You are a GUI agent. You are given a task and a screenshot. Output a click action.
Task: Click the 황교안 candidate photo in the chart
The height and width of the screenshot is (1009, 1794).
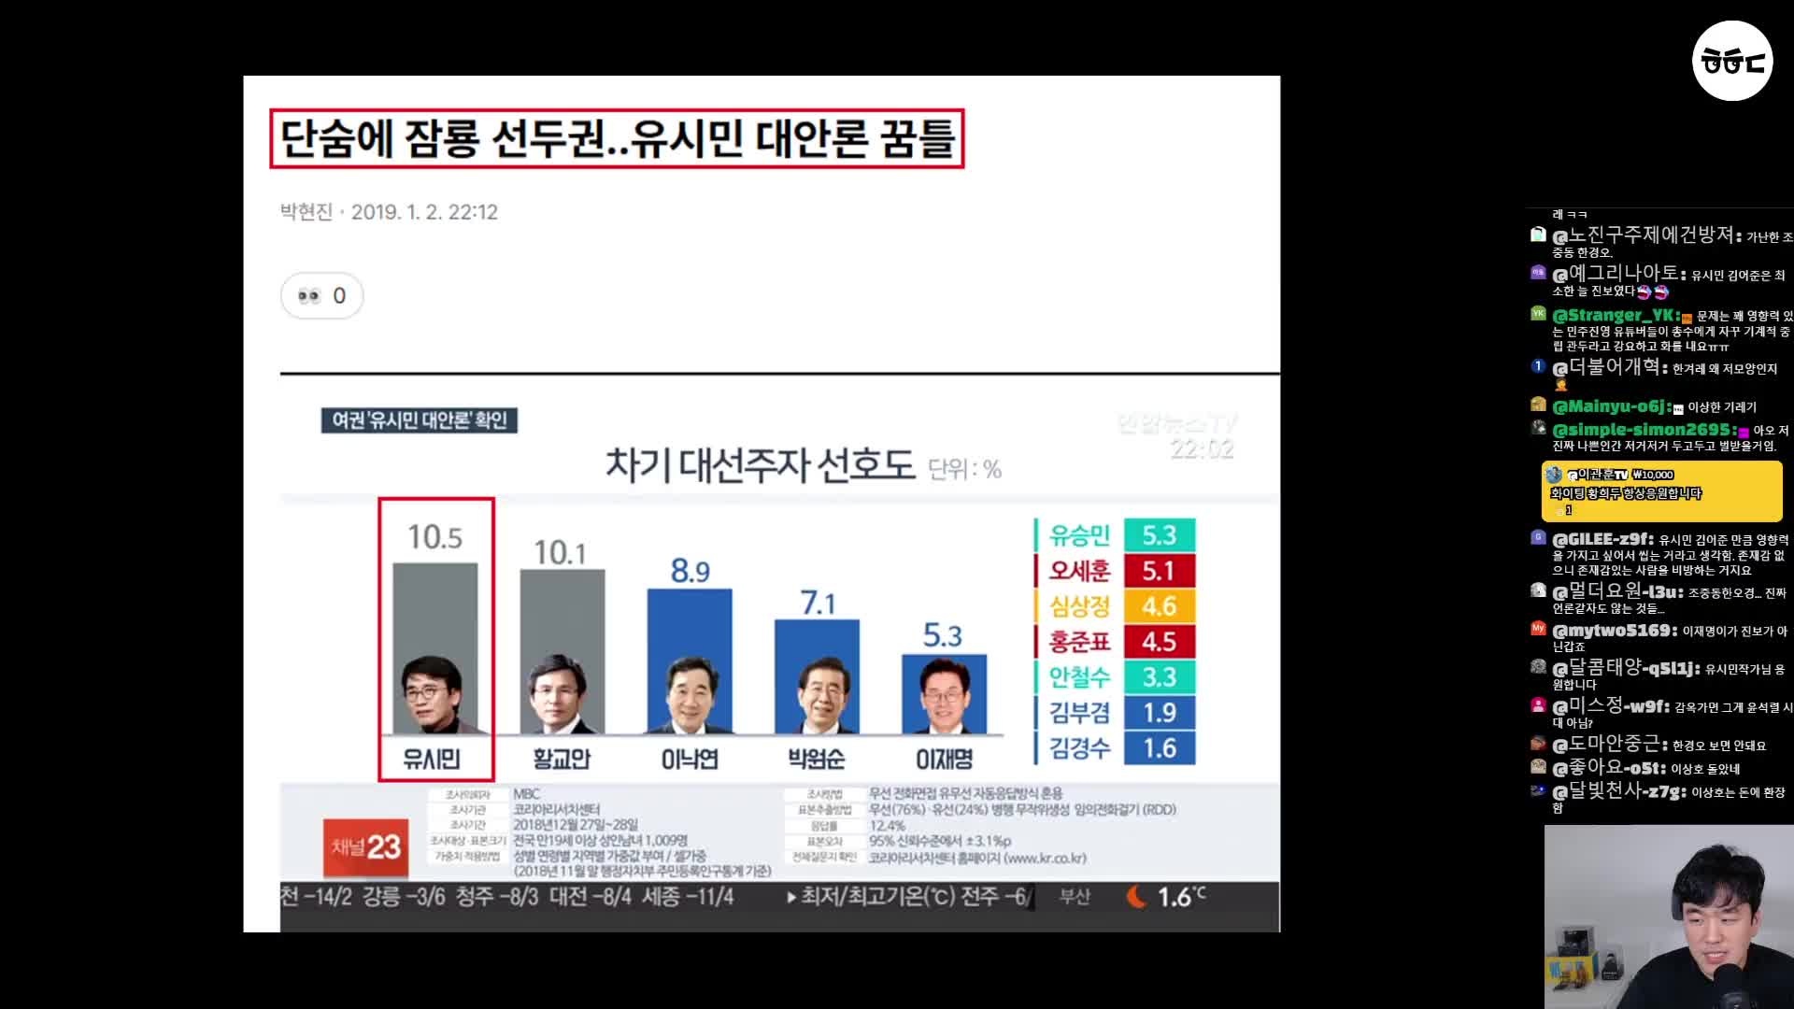point(559,695)
